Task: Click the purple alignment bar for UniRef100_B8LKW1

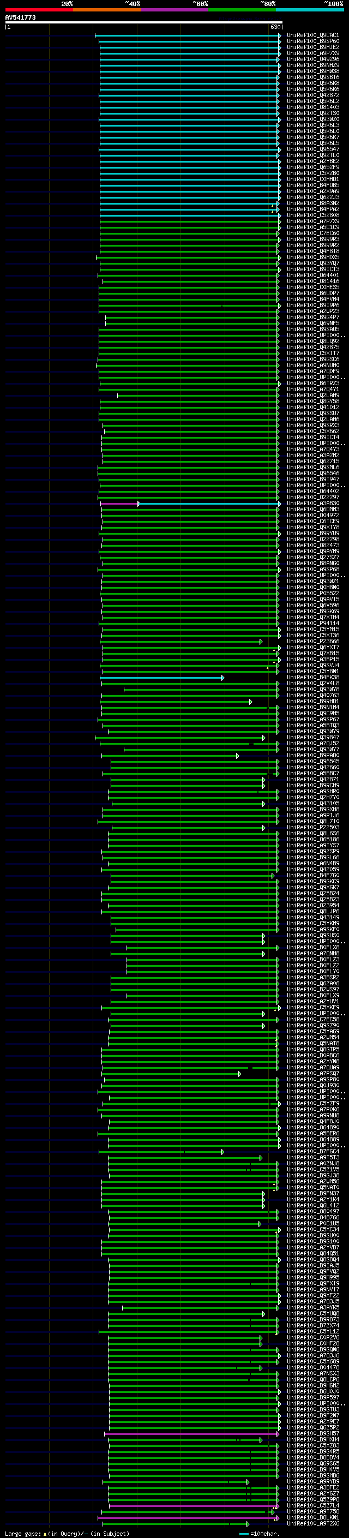Action: pyautogui.click(x=188, y=1518)
